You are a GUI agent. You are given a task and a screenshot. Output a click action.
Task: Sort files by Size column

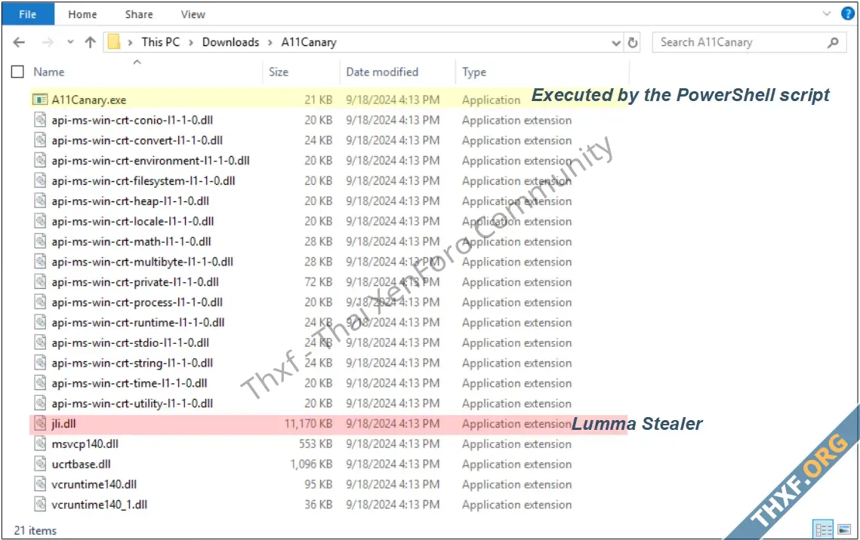click(x=279, y=72)
